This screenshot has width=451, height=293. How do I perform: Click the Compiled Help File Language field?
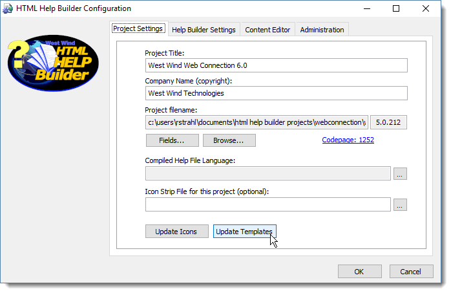tap(267, 173)
